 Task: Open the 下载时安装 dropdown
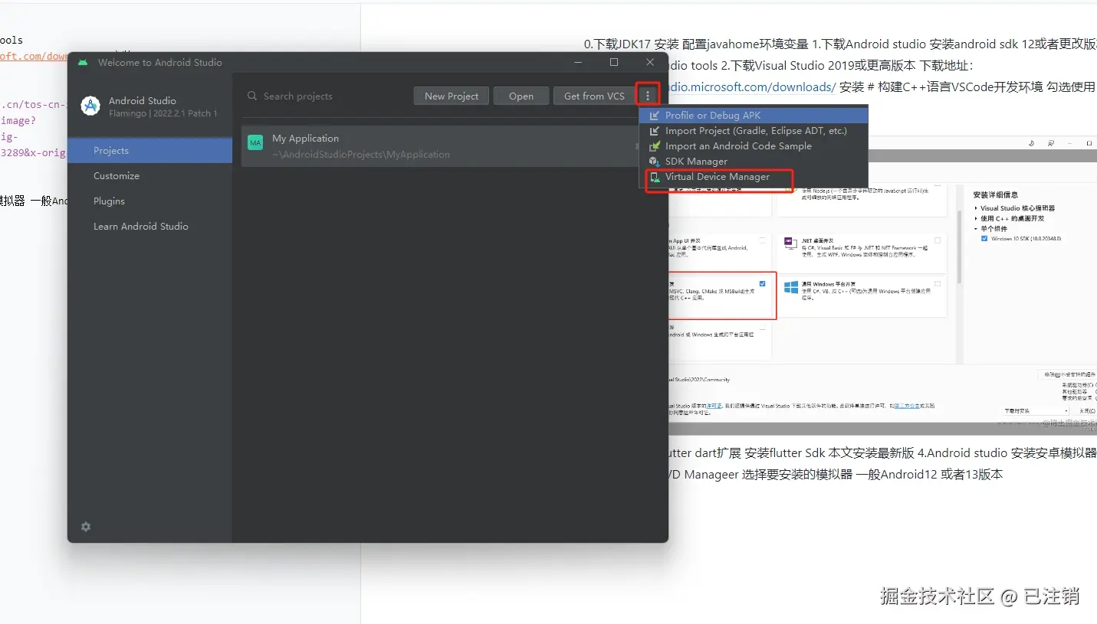pos(1066,411)
